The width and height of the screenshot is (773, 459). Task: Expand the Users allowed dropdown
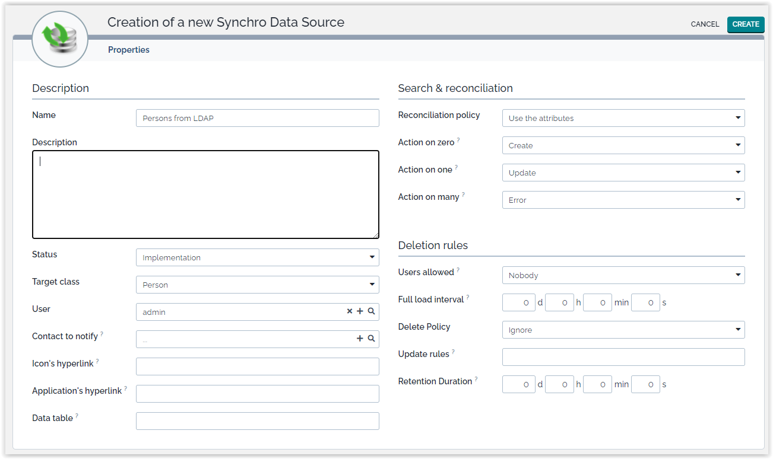623,275
